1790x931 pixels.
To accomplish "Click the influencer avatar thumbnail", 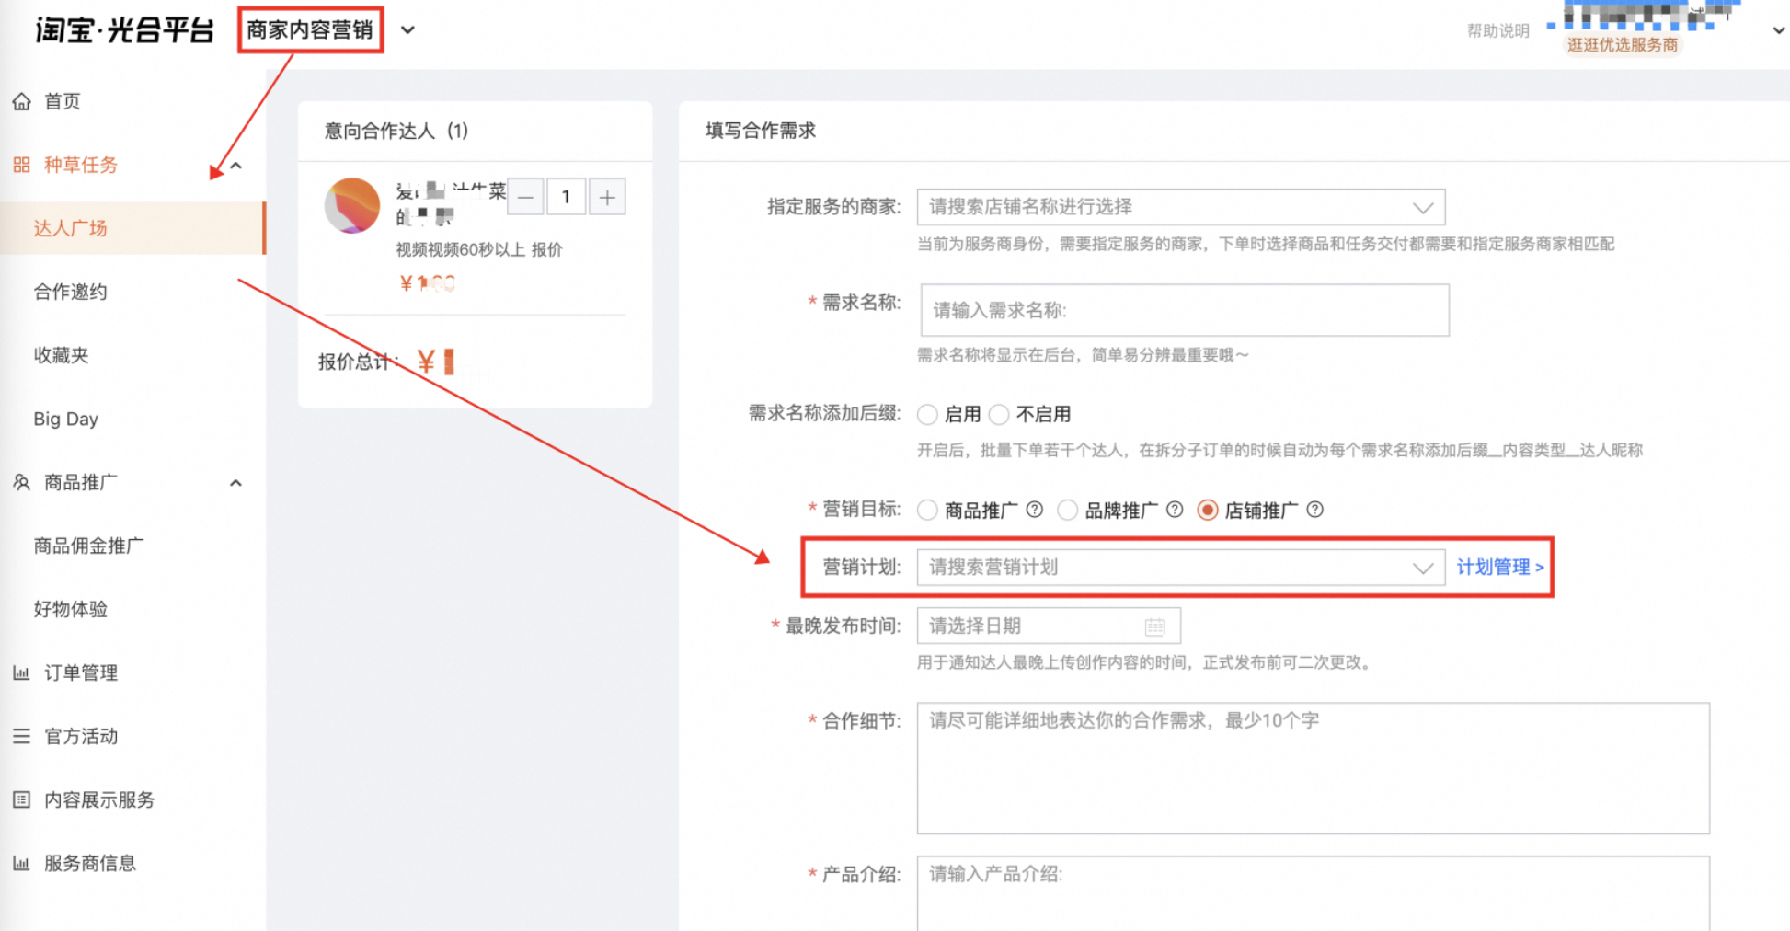I will click(x=352, y=205).
